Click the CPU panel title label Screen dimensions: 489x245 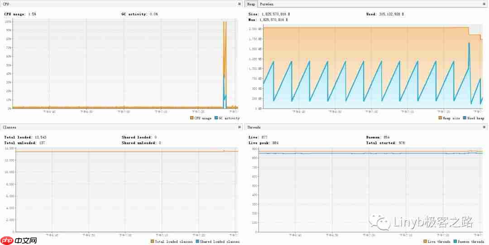point(6,4)
